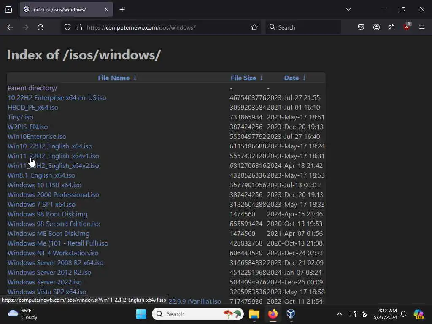Viewport: 432px width, 324px height.
Task: Open weather widget 65°F Cloudy
Action: tap(23, 314)
